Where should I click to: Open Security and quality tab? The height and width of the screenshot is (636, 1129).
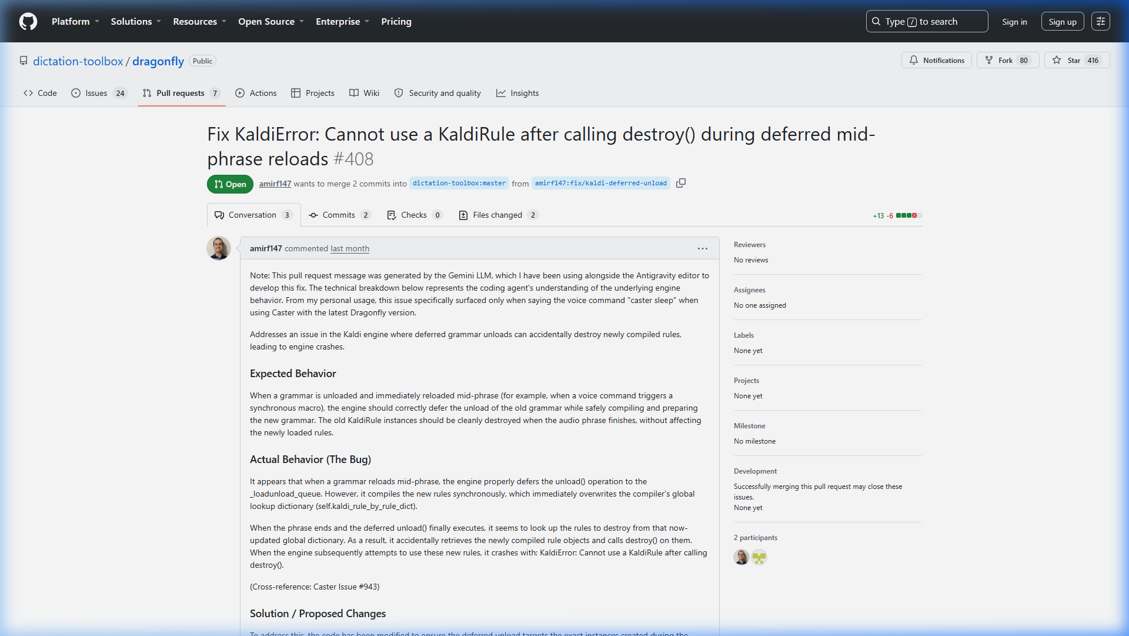click(437, 93)
